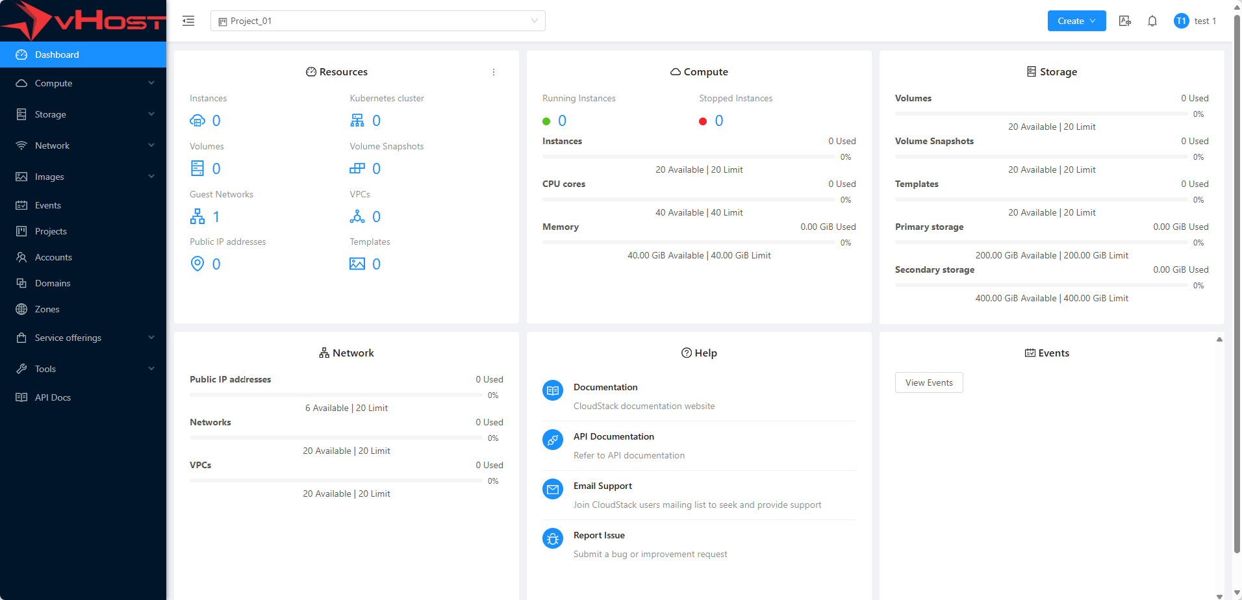The width and height of the screenshot is (1242, 600).
Task: Open the Report Issue bug icon
Action: 552,538
